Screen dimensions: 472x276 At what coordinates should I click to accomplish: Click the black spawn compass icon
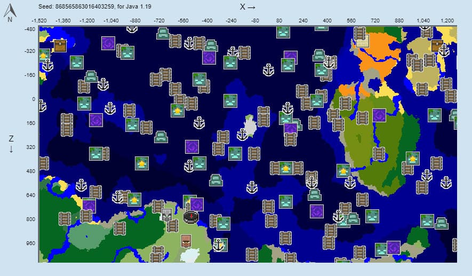pos(191,217)
